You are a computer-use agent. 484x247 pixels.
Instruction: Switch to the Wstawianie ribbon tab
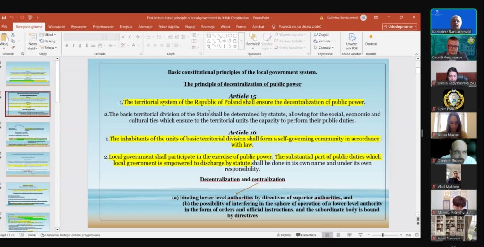(x=56, y=27)
